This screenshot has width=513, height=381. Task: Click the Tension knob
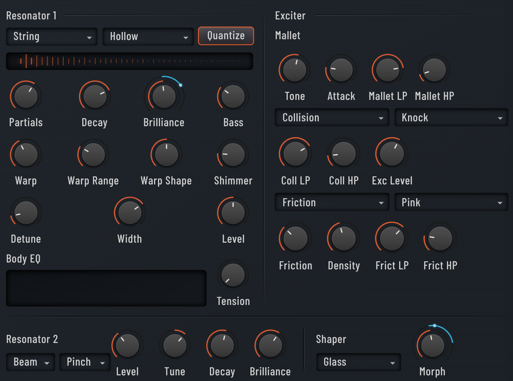coord(233,275)
